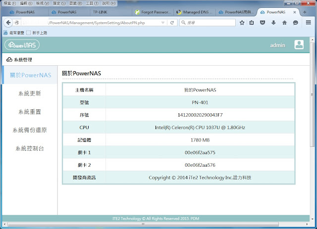Click the 開發商資訊 row label
The width and height of the screenshot is (317, 229).
point(84,178)
